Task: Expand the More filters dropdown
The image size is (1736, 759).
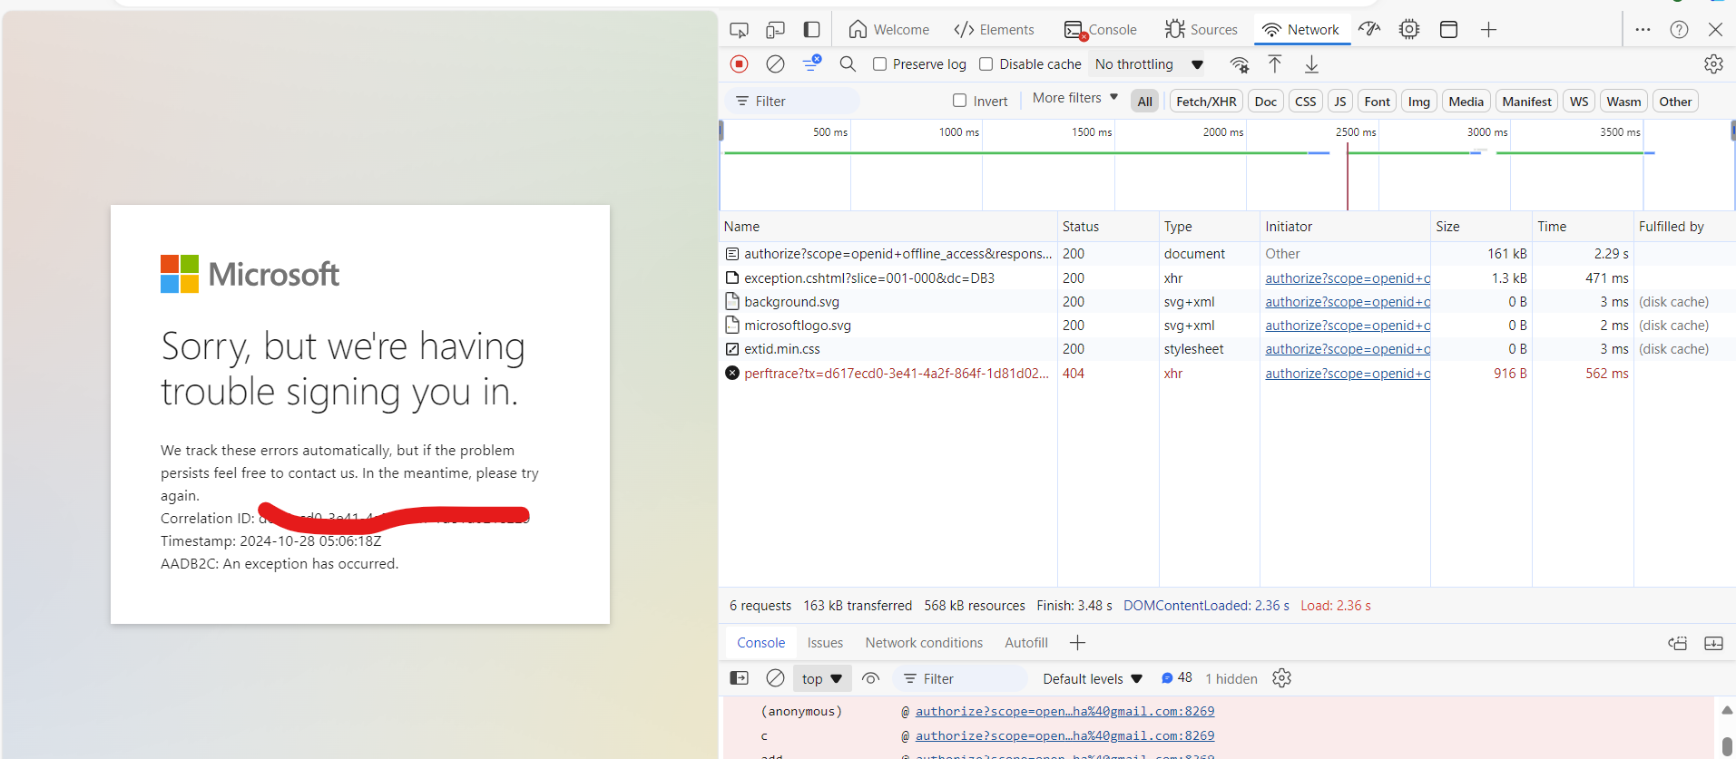Action: click(x=1075, y=98)
